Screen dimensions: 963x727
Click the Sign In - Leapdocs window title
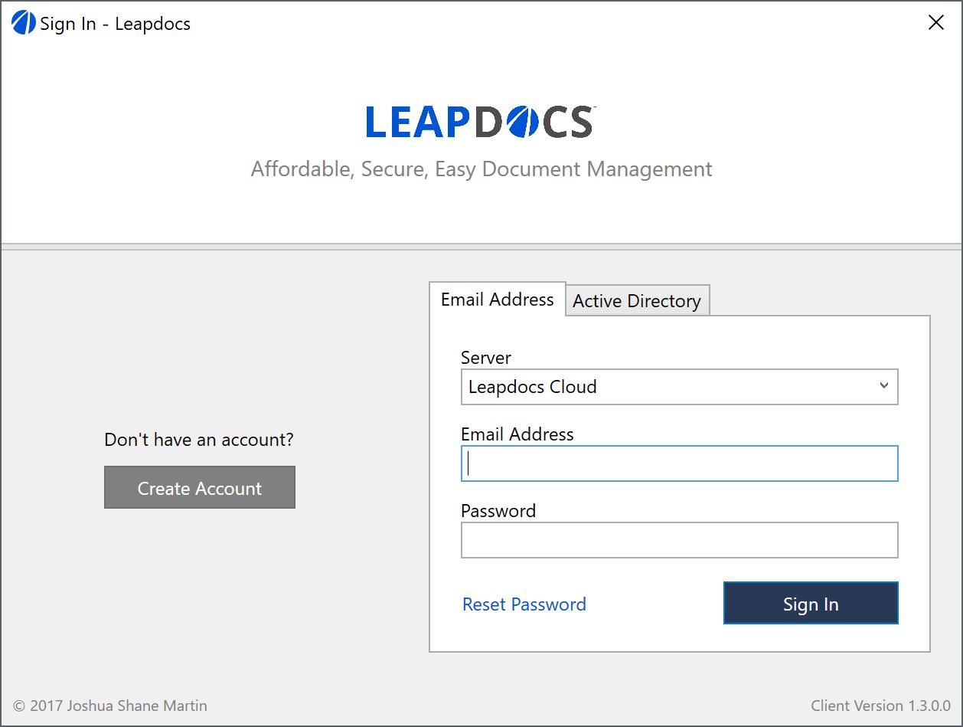tap(116, 24)
